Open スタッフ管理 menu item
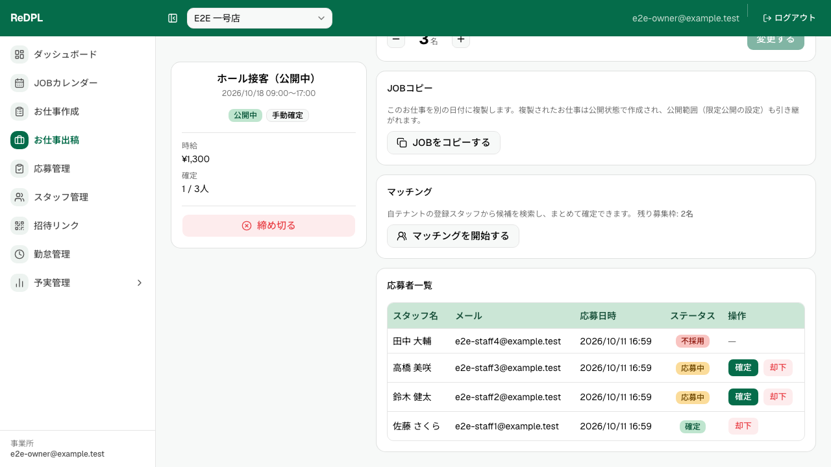This screenshot has height=467, width=831. [78, 197]
